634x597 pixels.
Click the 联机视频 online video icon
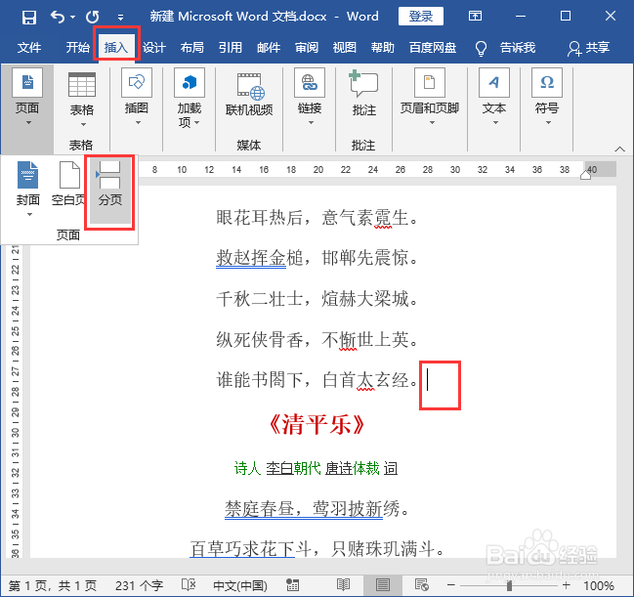(250, 86)
